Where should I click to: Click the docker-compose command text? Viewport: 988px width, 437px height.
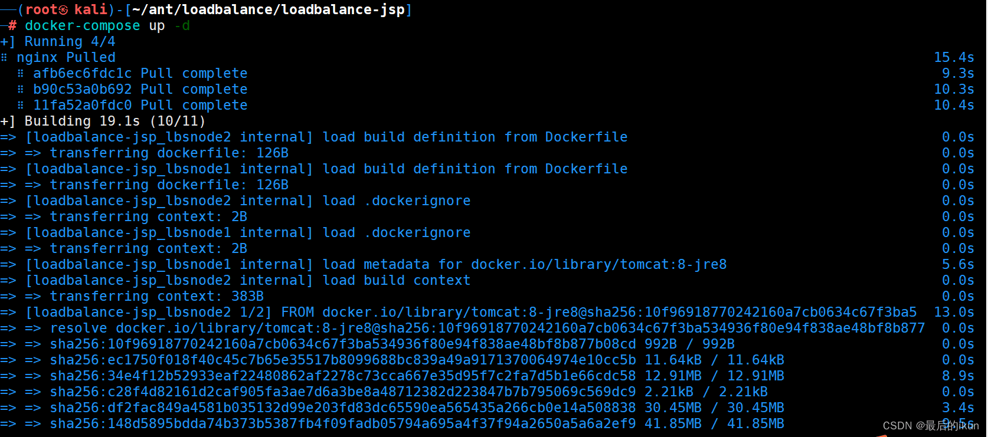(x=82, y=25)
